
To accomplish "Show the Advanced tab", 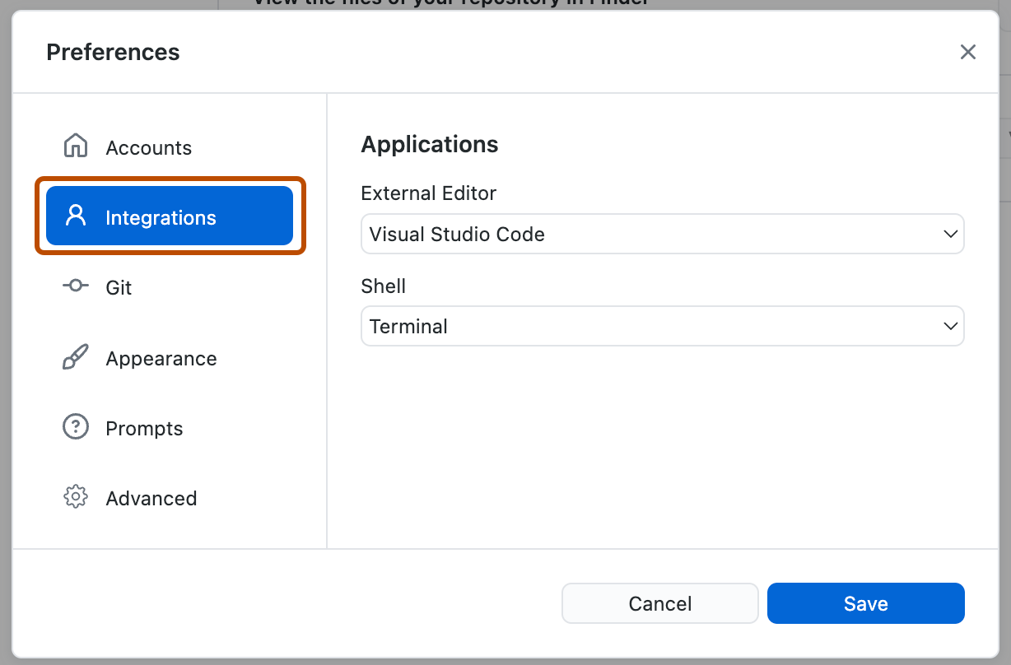I will [170, 497].
